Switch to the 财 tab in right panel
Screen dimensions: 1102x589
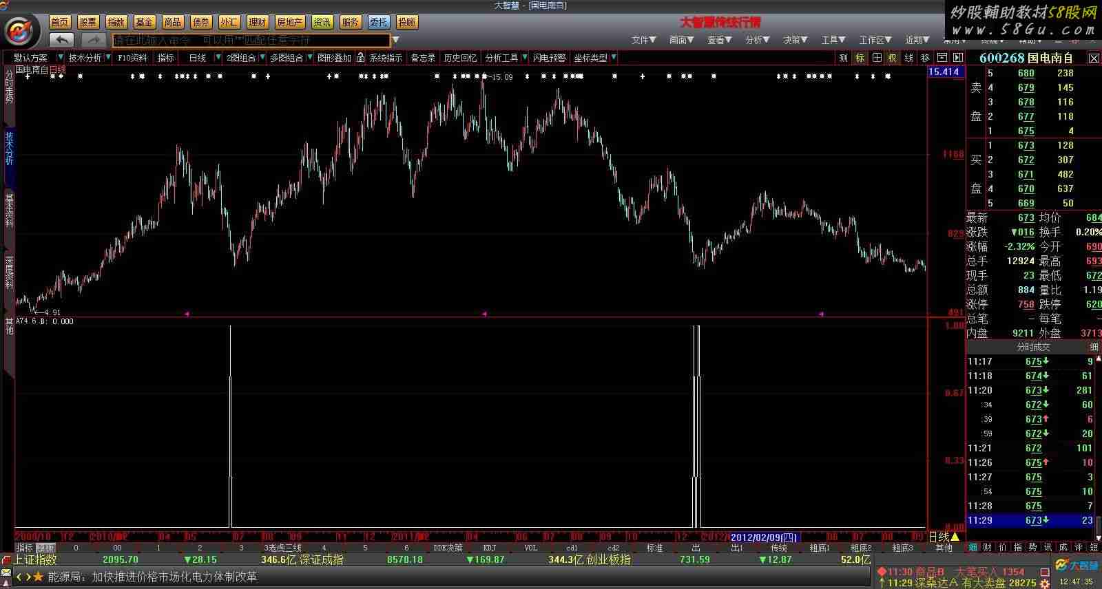[987, 548]
